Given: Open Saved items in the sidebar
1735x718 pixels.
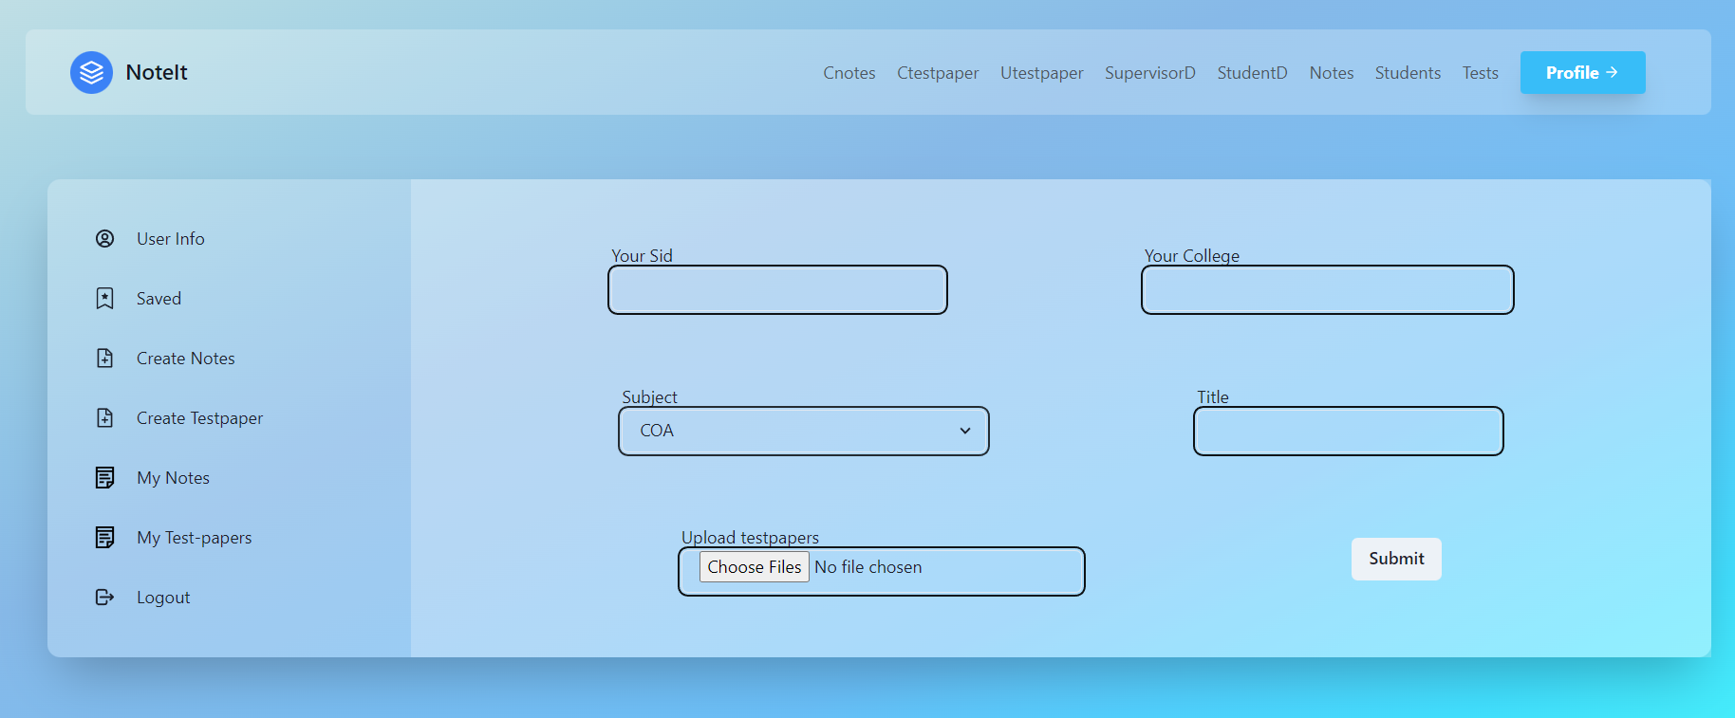Looking at the screenshot, I should coord(159,299).
